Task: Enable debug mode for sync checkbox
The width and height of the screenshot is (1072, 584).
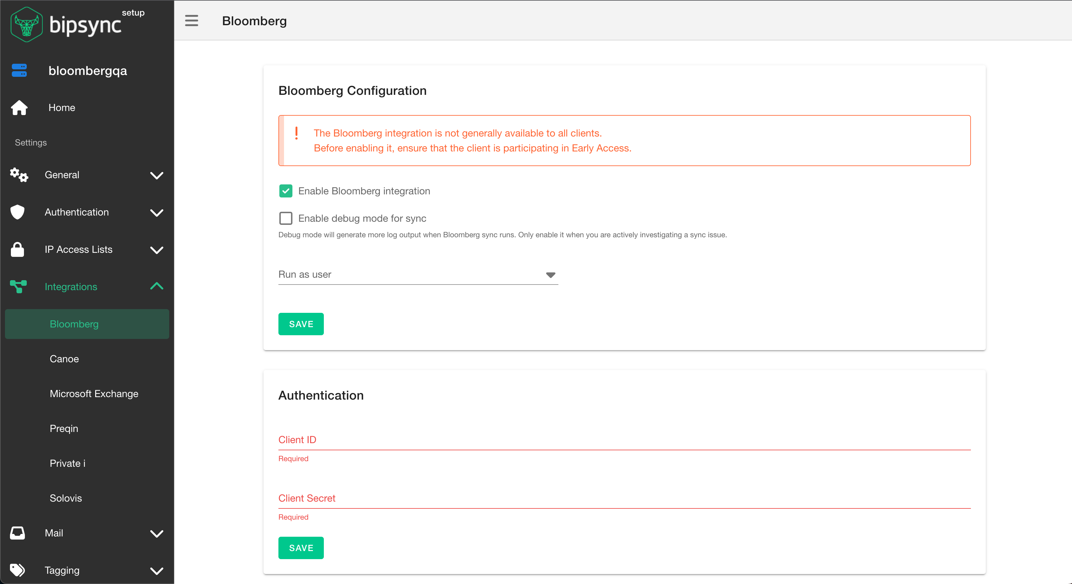Action: pyautogui.click(x=286, y=218)
